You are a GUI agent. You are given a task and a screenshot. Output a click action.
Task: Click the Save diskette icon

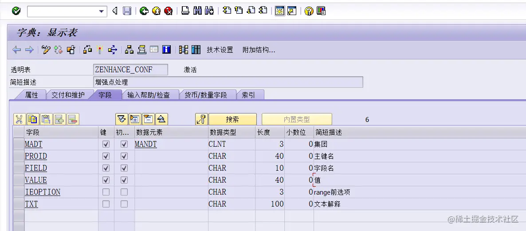pyautogui.click(x=127, y=11)
